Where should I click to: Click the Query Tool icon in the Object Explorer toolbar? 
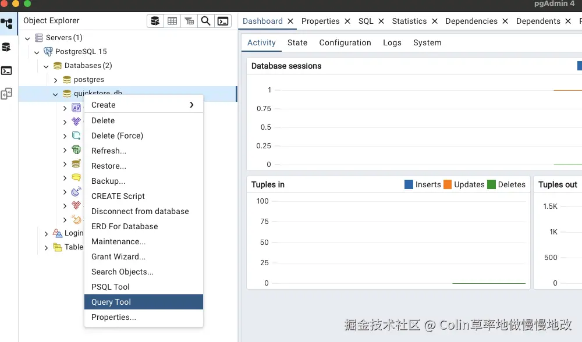point(155,21)
